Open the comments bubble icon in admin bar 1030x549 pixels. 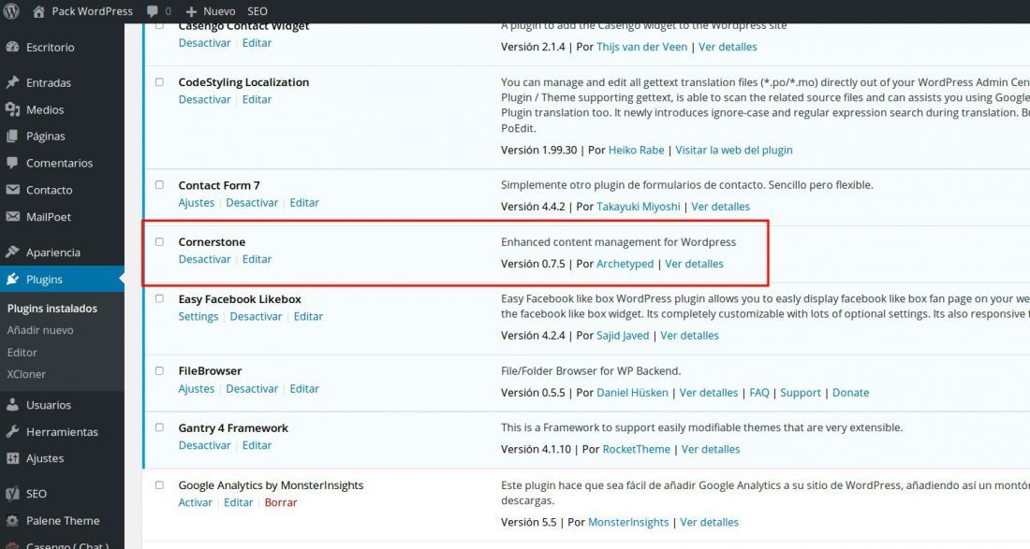[153, 11]
